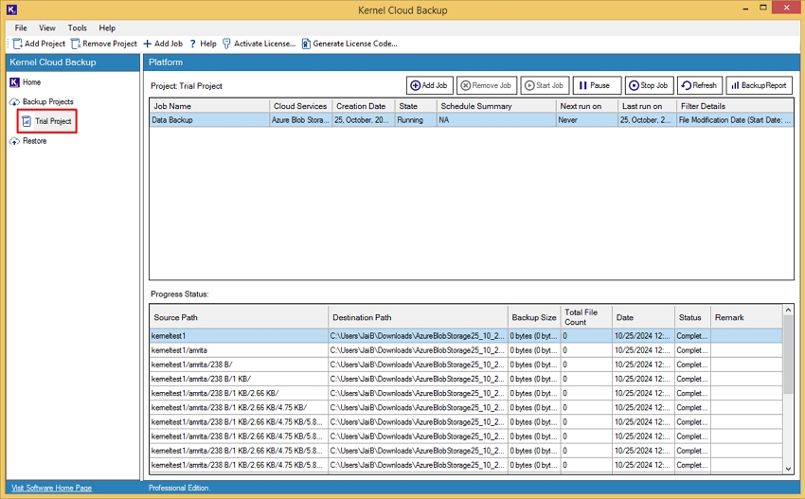This screenshot has height=499, width=805.
Task: Click the progress list scrollbar thumb
Action: point(788,354)
